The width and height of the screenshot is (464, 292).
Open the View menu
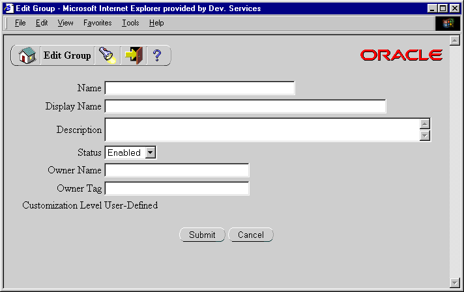[x=65, y=23]
